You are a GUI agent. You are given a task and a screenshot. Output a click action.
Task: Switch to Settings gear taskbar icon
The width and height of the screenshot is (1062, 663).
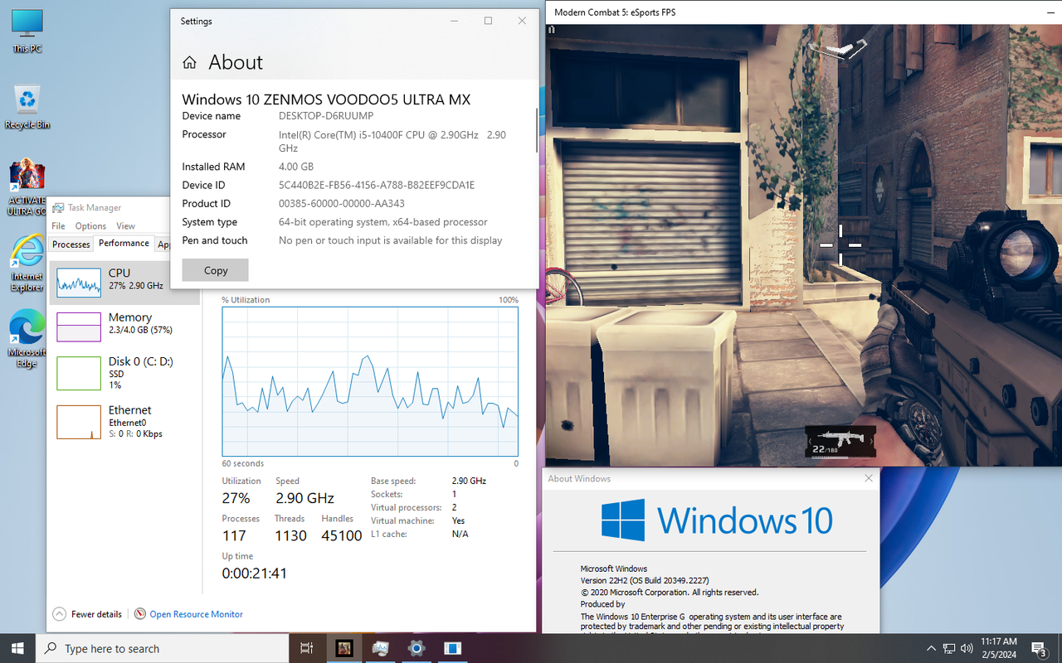417,648
